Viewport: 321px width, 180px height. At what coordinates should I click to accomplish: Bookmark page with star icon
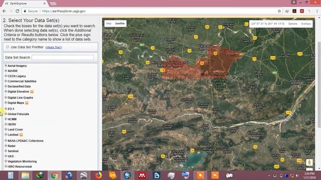[x=279, y=11]
